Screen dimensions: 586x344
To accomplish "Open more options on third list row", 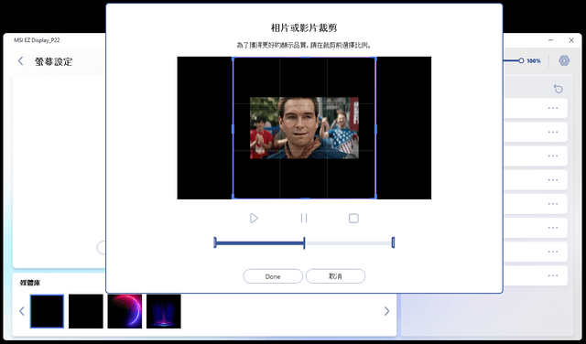I will click(x=553, y=156).
